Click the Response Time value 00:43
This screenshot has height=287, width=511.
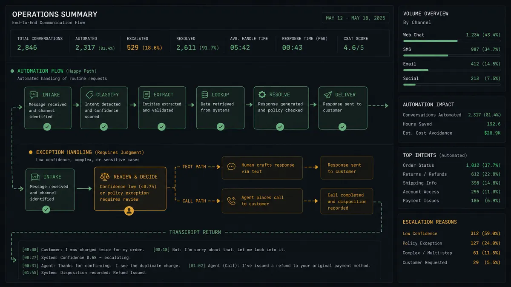tap(292, 48)
